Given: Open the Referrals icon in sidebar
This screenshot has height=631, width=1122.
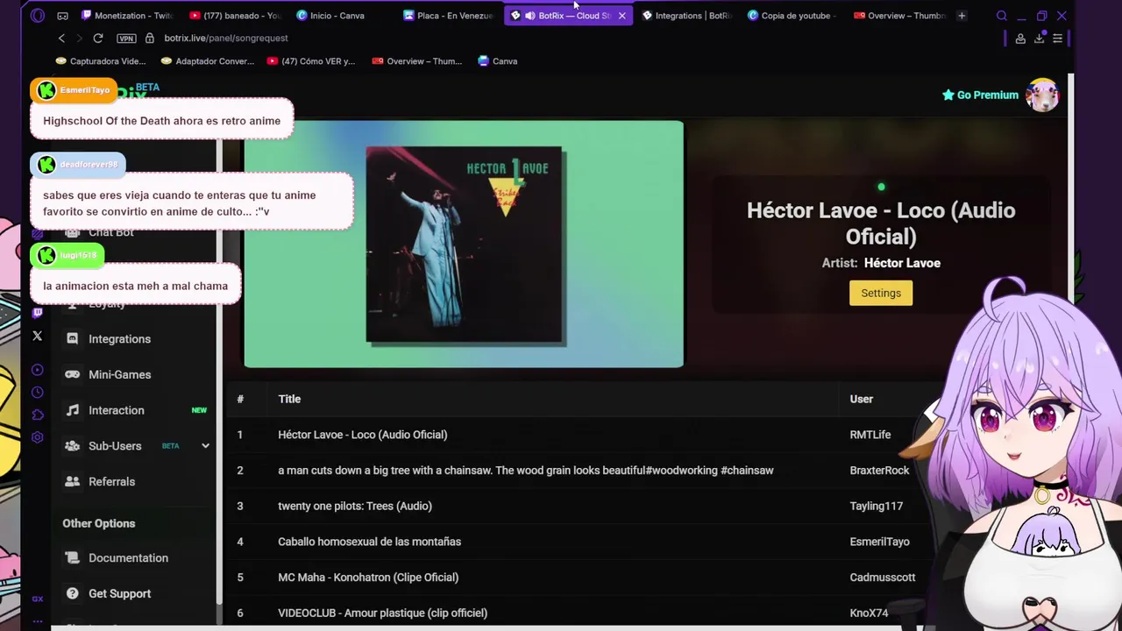Looking at the screenshot, I should [x=72, y=481].
